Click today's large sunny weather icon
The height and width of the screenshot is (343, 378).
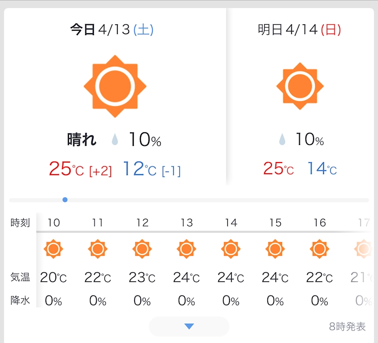[x=115, y=86]
